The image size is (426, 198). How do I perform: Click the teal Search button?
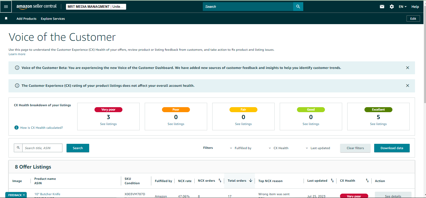pos(78,148)
